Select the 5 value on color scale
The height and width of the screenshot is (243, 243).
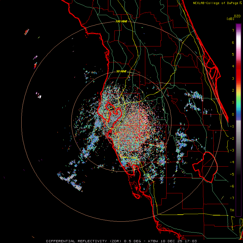pyautogui.click(x=233, y=54)
